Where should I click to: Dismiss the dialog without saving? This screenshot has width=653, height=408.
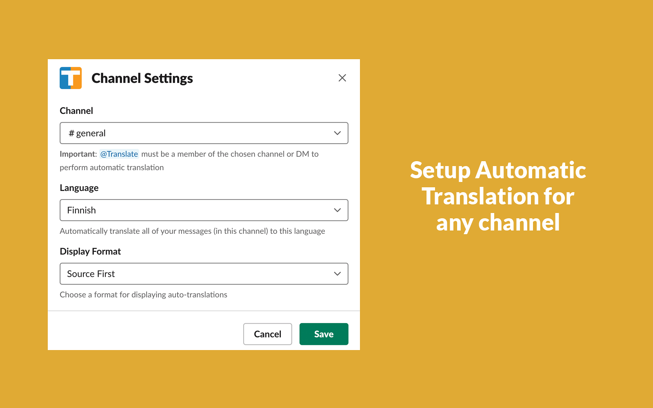(267, 334)
